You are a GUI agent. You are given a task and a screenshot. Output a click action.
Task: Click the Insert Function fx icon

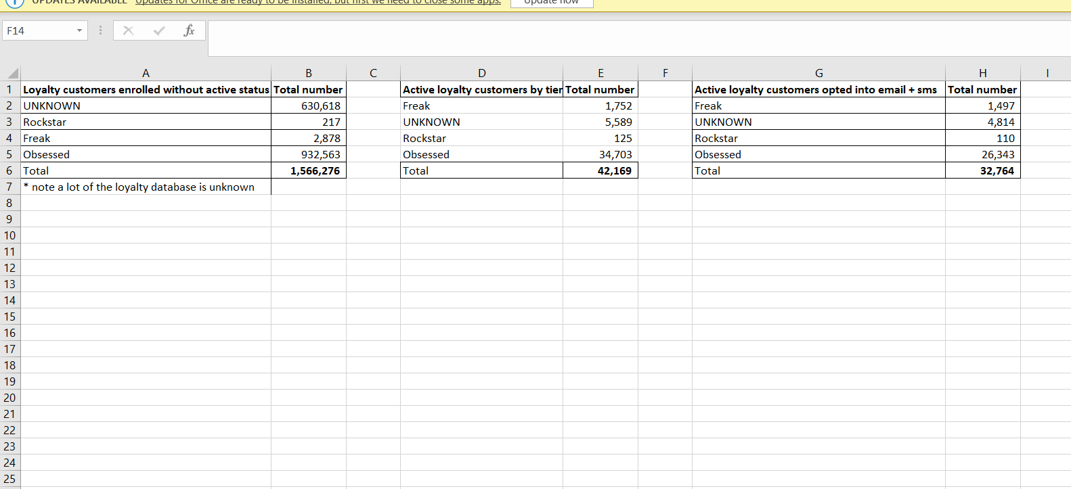click(189, 30)
